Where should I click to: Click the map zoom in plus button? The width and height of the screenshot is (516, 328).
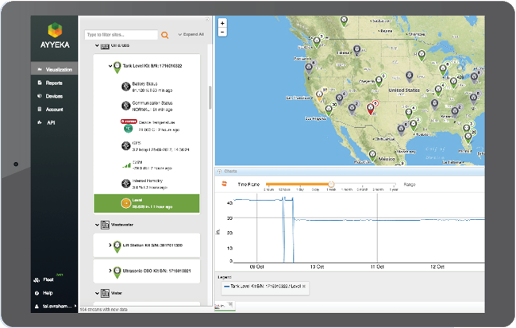coord(222,24)
